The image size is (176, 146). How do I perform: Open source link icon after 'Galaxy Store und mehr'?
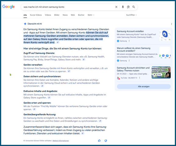pyautogui.click(x=84, y=60)
